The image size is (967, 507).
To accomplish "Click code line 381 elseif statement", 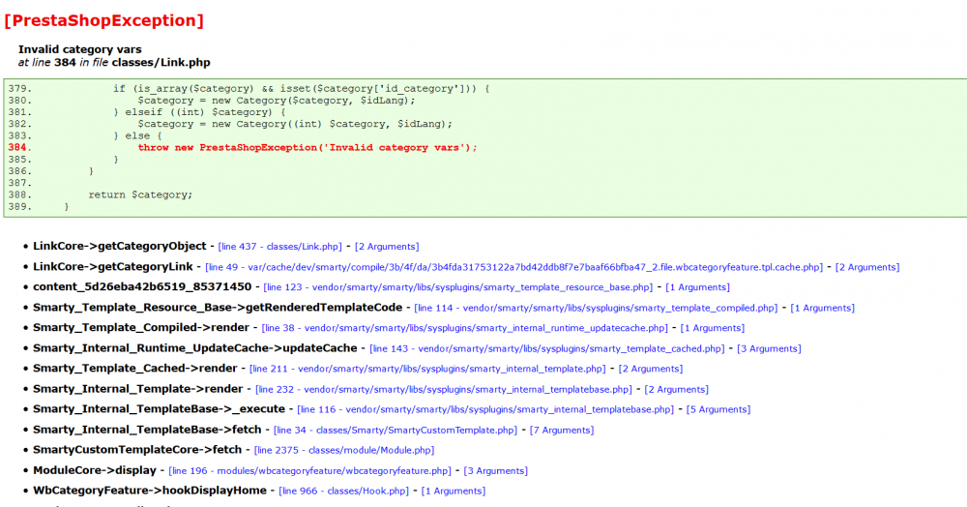I will [199, 112].
